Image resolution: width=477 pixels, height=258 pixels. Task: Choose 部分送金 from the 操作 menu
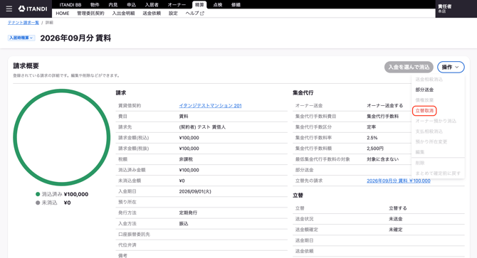click(424, 90)
